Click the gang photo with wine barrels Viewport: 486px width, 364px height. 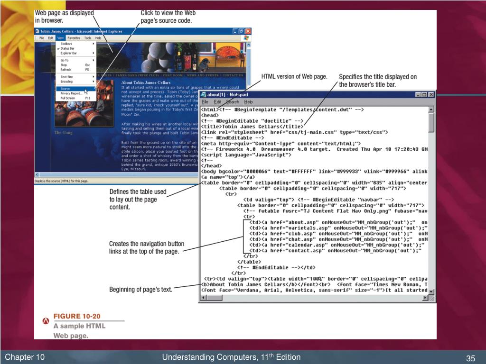tap(84, 104)
